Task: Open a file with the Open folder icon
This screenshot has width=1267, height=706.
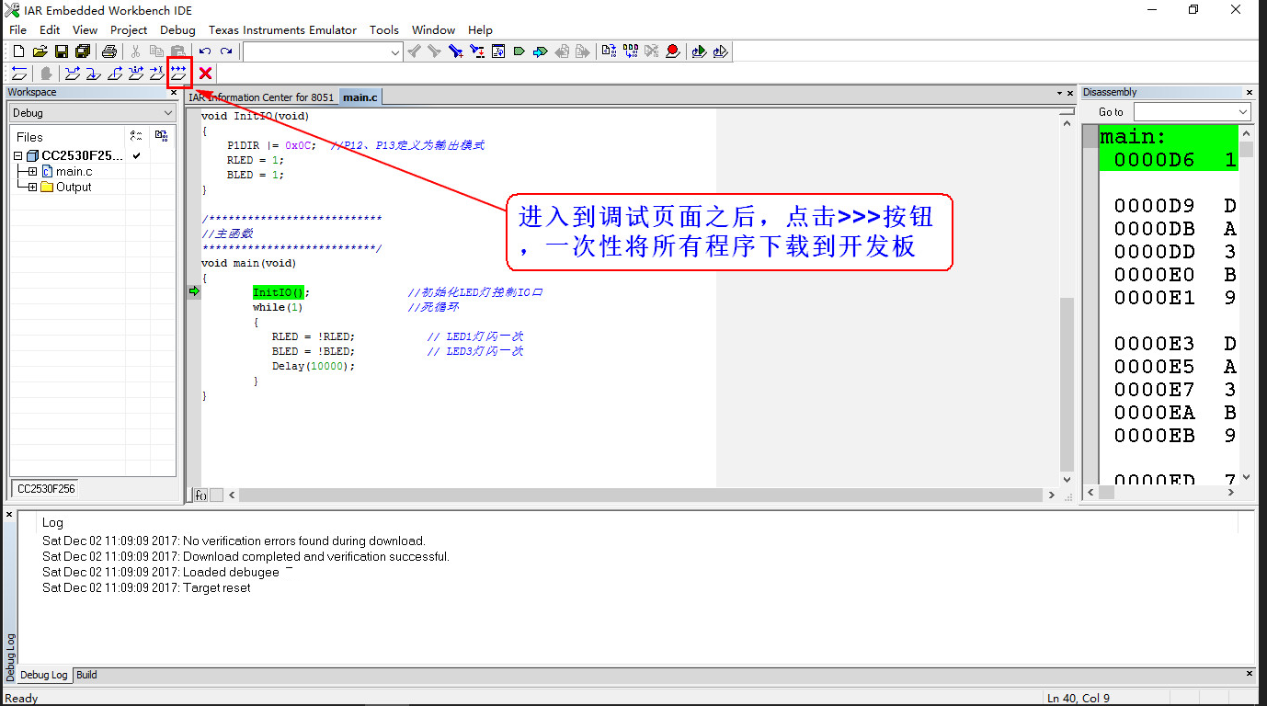Action: click(x=40, y=51)
